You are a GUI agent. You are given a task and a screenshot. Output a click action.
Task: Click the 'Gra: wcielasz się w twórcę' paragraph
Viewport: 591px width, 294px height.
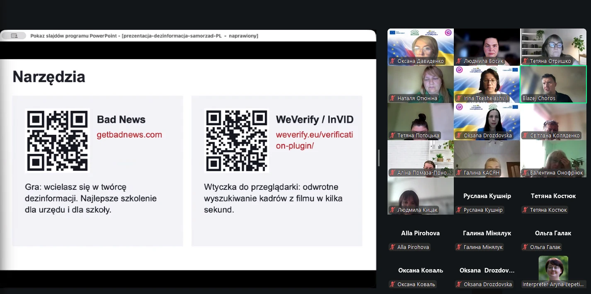[91, 198]
